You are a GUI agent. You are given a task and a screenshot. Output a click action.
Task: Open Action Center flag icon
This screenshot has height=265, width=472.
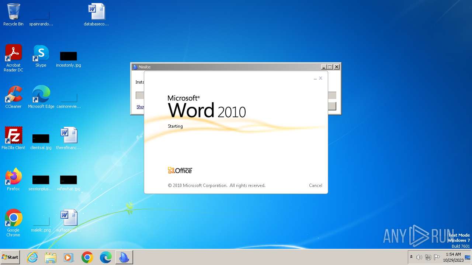click(x=437, y=257)
